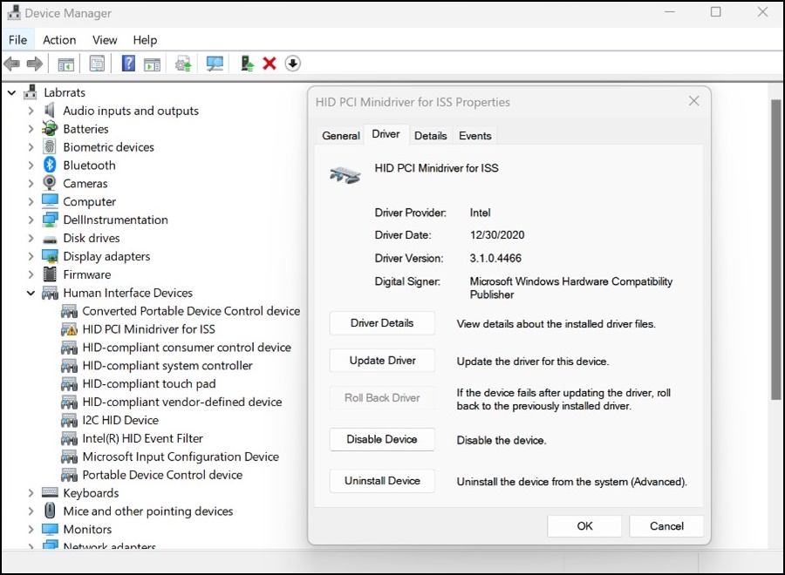
Task: Click the Firmware chip icon
Action: [50, 274]
